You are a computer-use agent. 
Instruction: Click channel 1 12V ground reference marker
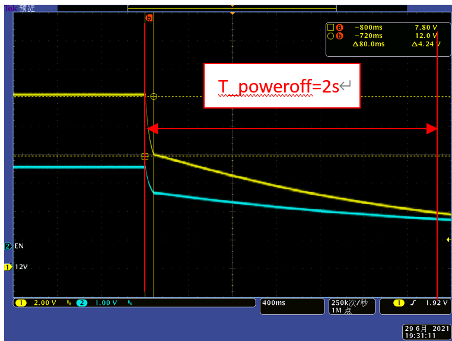tap(8, 267)
